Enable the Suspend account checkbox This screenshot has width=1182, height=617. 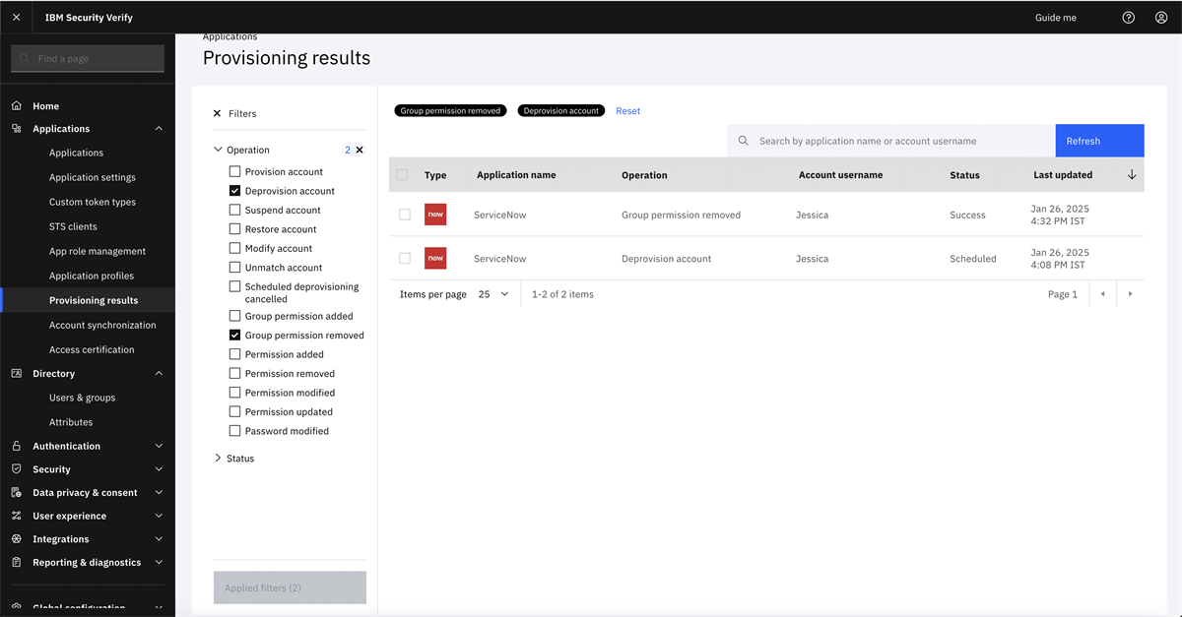(234, 210)
